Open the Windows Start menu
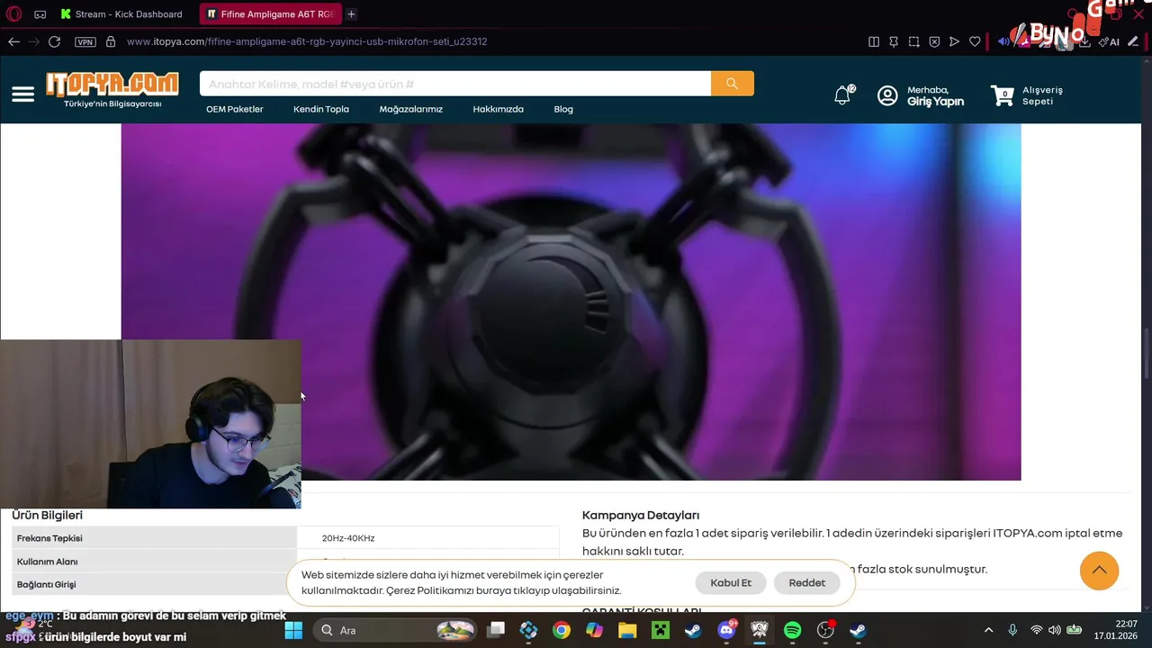Screen dimensions: 1152x648 (293, 630)
